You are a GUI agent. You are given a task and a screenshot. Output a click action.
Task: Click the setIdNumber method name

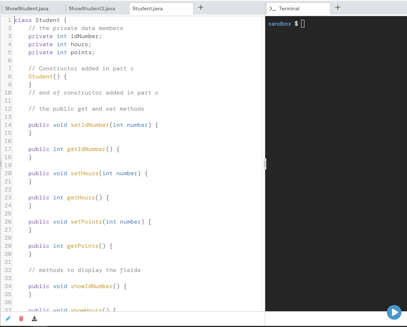[90, 125]
